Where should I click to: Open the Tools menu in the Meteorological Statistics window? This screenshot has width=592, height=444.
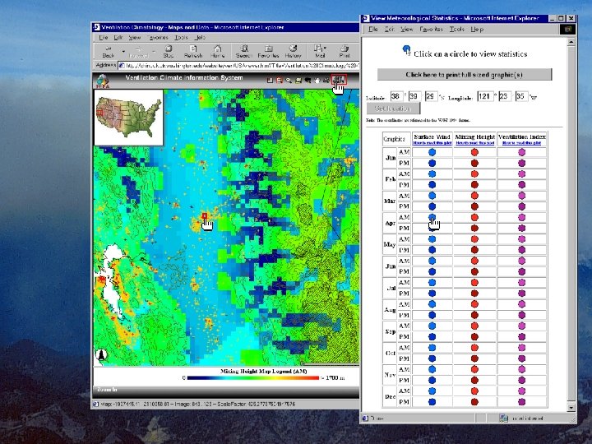point(457,29)
